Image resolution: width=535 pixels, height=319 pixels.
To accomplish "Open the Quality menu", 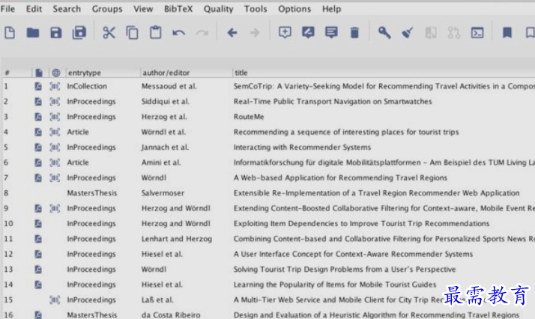I will tap(218, 9).
